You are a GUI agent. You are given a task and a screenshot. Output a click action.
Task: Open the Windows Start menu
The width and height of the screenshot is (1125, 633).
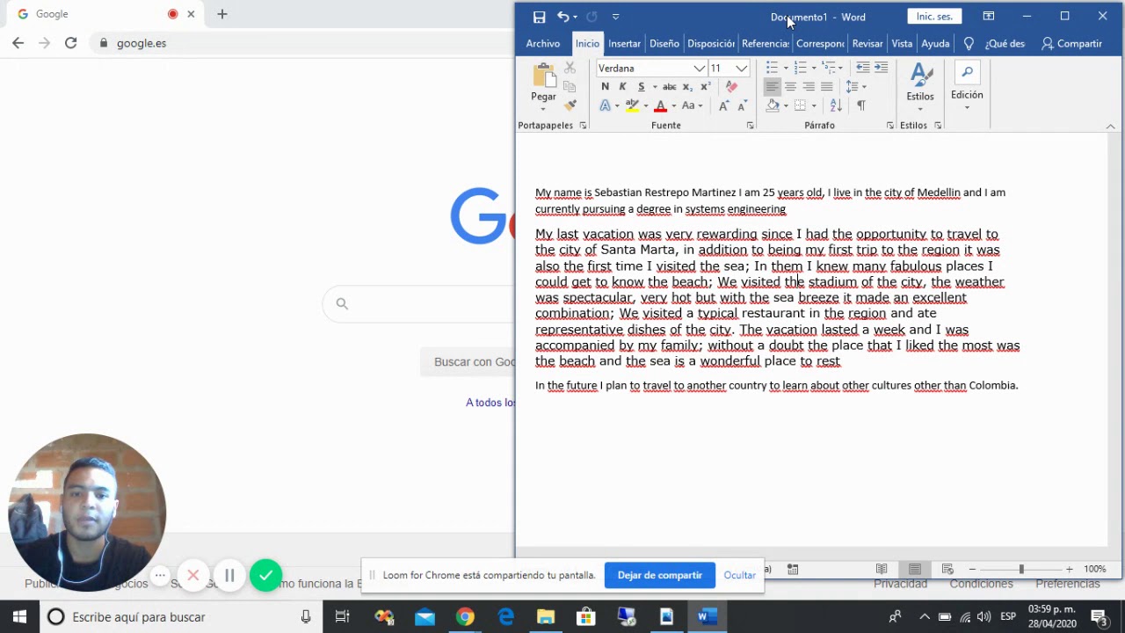tap(19, 616)
